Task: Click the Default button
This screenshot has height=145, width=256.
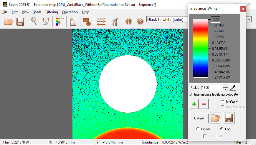Action: (x=199, y=118)
